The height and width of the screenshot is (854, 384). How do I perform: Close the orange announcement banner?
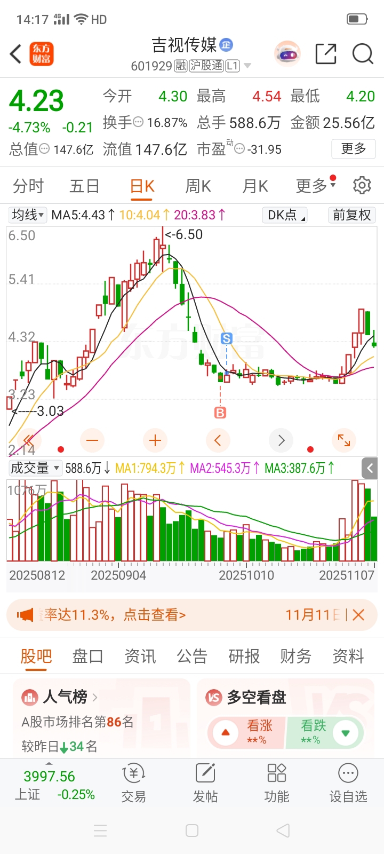click(358, 615)
